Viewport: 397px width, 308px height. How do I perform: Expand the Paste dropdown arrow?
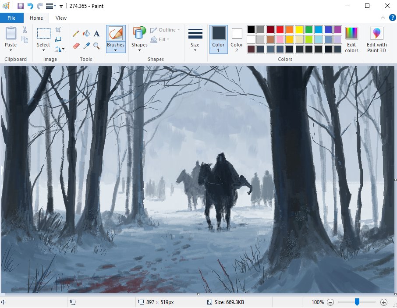tap(11, 50)
